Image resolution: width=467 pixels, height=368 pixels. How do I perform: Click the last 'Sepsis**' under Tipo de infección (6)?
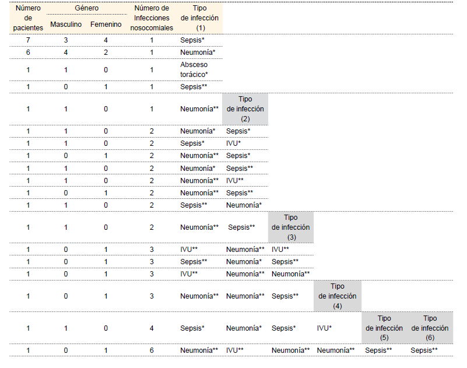click(x=424, y=351)
